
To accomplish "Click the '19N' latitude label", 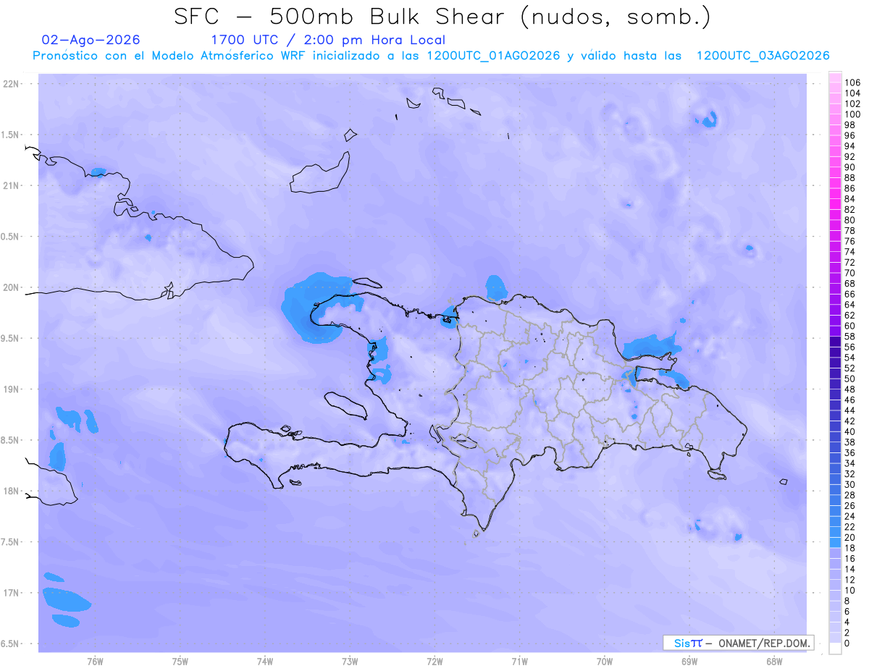I will coord(12,389).
